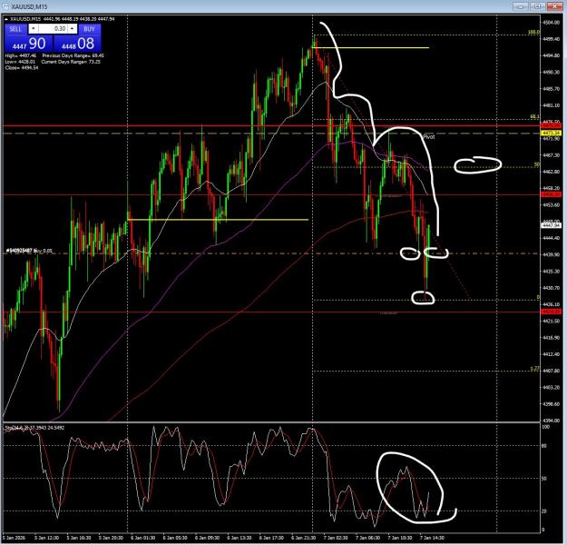Click the 4490.30 price scale label

[551, 72]
